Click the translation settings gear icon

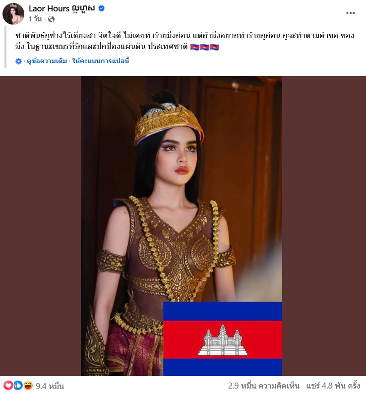(x=18, y=61)
